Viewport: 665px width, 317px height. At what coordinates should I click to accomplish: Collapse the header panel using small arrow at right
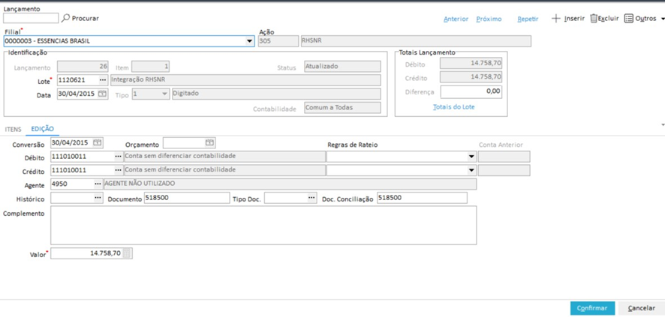pos(663,125)
